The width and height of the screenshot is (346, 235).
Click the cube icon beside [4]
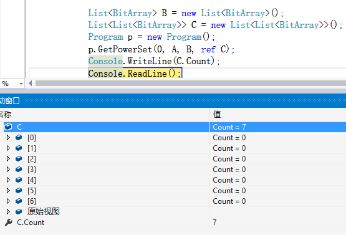tap(19, 180)
